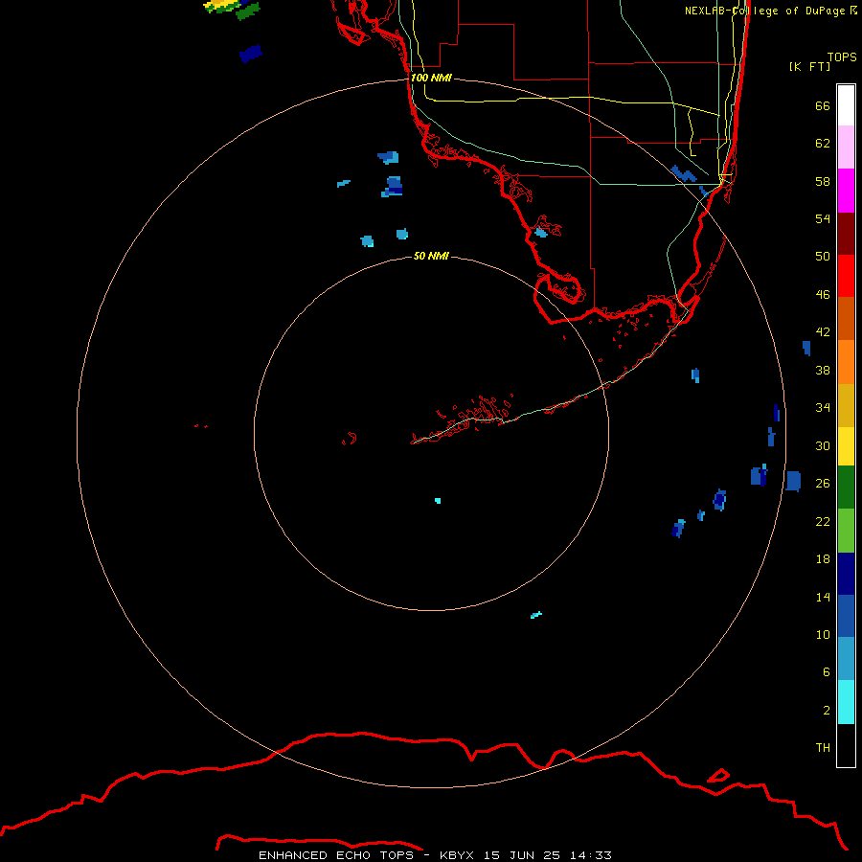The image size is (862, 862).
Task: Click the light green swatch near 22
Action: click(846, 531)
